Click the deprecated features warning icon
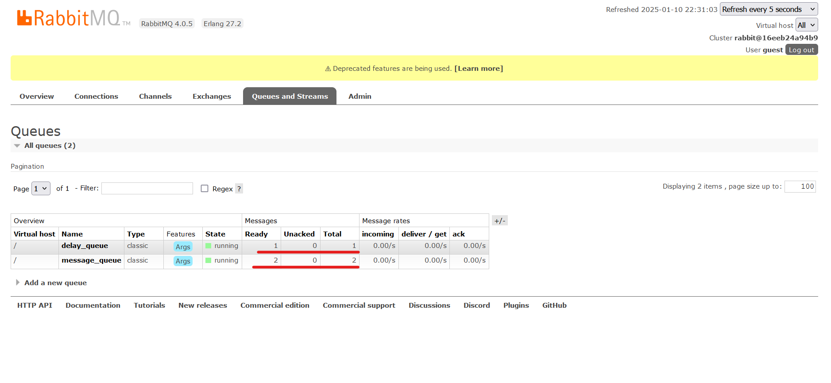Image resolution: width=831 pixels, height=383 pixels. coord(328,69)
